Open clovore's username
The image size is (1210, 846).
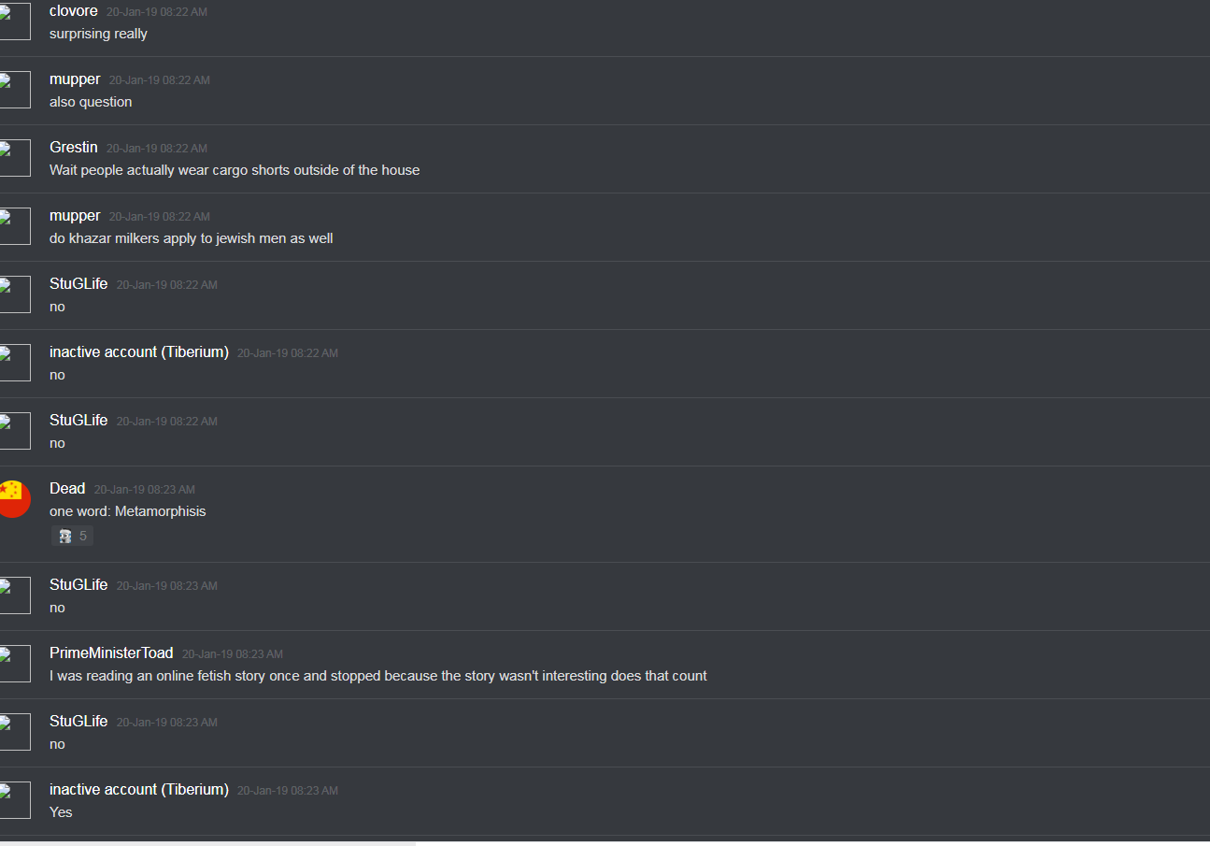tap(74, 11)
